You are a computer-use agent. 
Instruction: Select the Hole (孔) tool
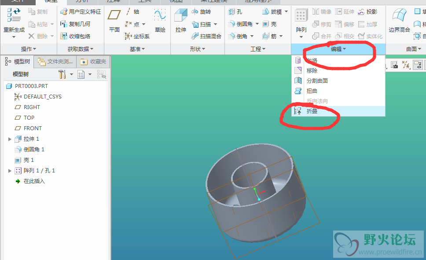[x=235, y=12]
